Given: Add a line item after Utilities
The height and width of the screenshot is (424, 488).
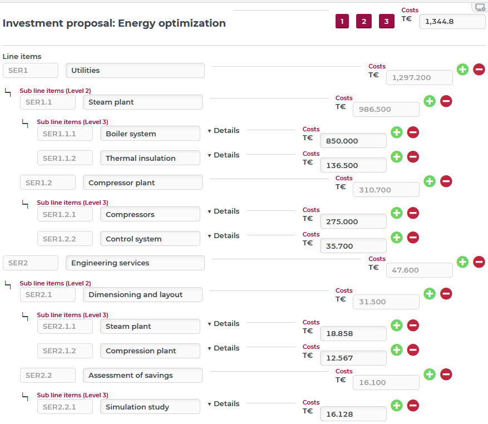Looking at the screenshot, I should coord(462,69).
